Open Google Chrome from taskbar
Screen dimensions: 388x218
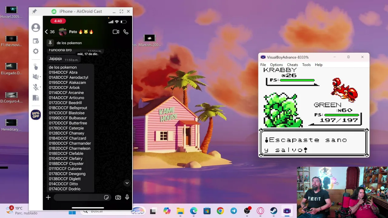point(220,211)
